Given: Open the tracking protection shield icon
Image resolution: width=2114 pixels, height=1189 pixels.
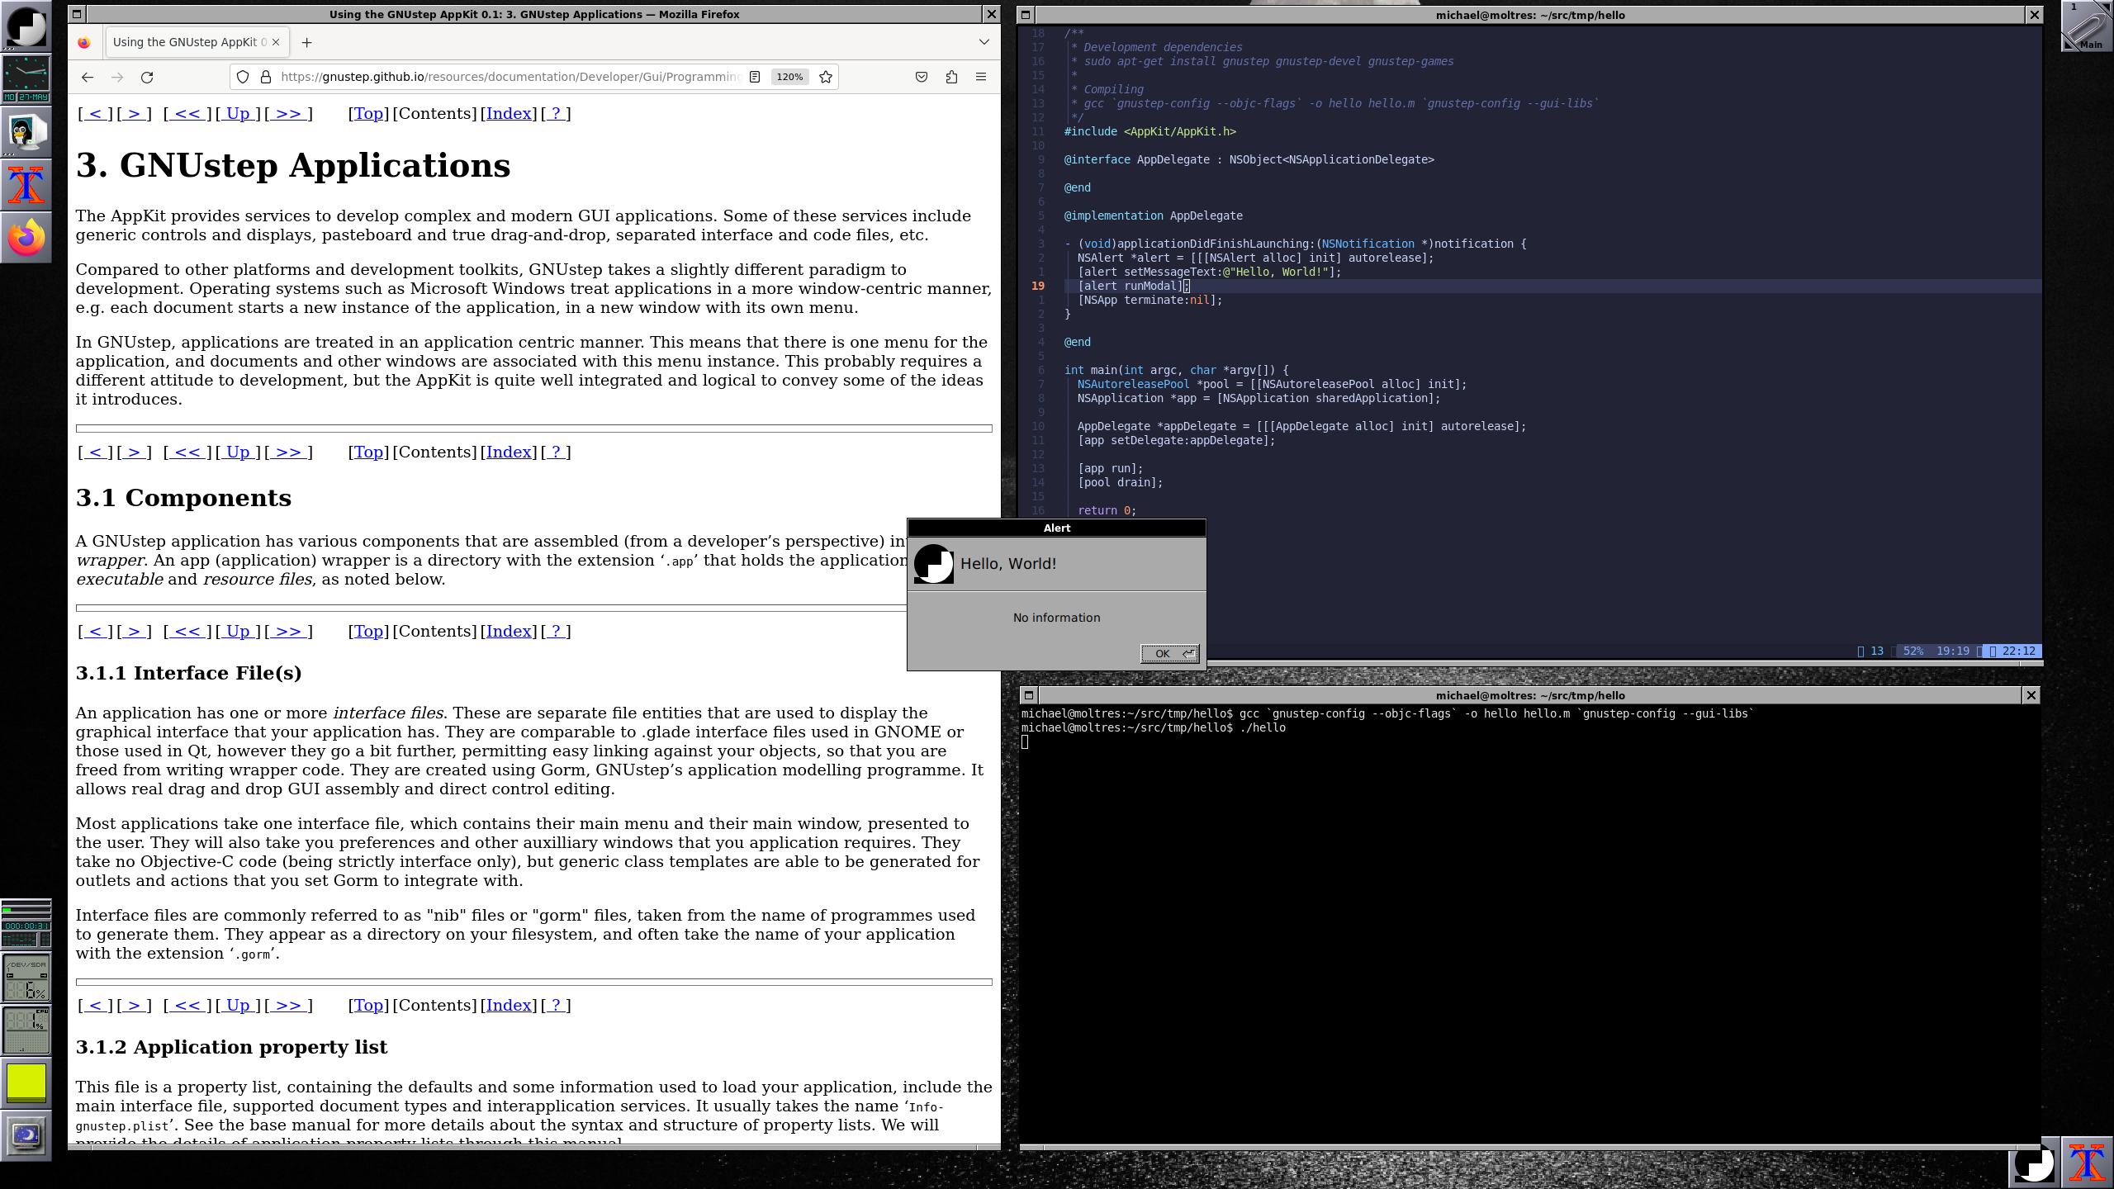Looking at the screenshot, I should pos(243,77).
